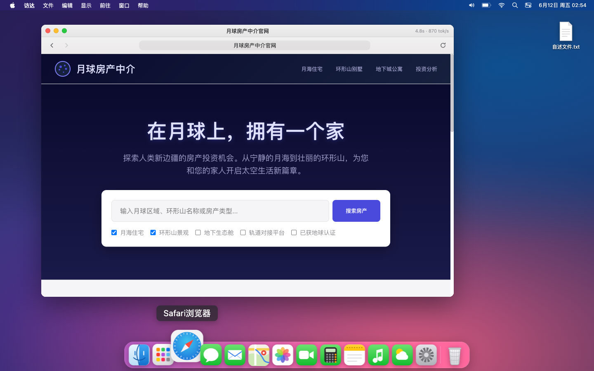Viewport: 594px width, 371px height.
Task: Go to 投资分析 nav link
Action: (x=427, y=69)
